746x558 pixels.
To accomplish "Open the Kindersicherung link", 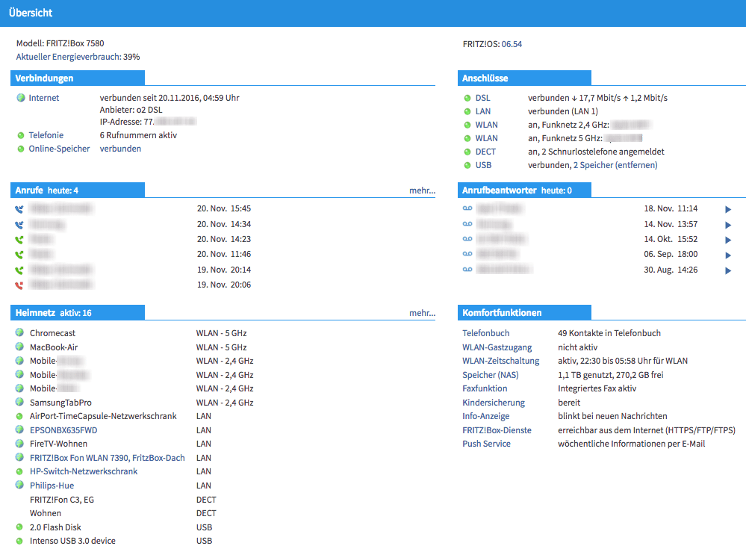I will pos(494,403).
